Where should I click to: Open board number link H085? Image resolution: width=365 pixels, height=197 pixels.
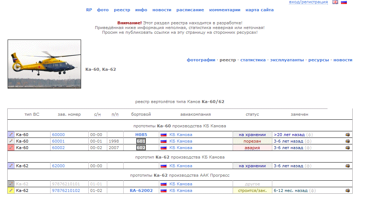pyautogui.click(x=141, y=135)
